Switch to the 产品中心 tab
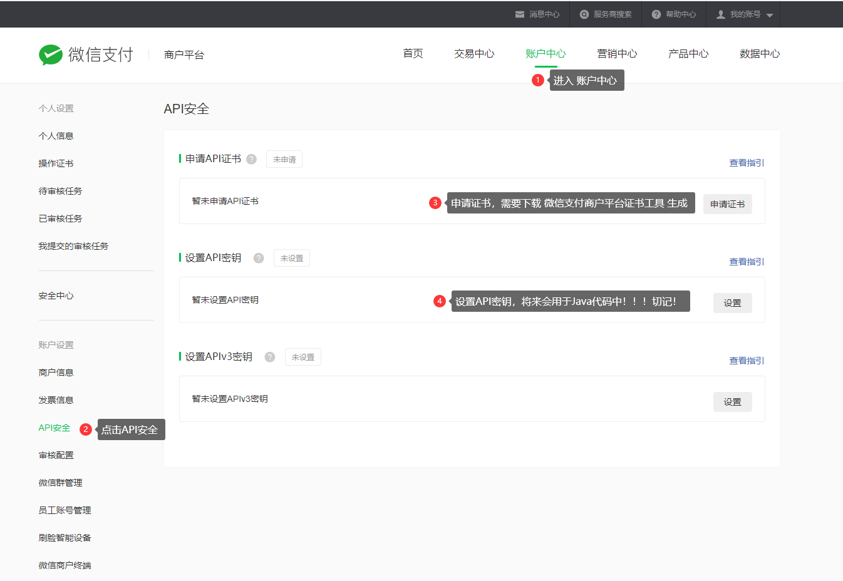This screenshot has height=581, width=843. pyautogui.click(x=688, y=54)
